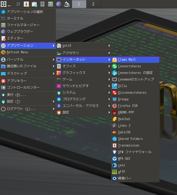Click the start menu icon in the panel
Image resolution: width=177 pixels, height=195 pixels.
click(4, 4)
